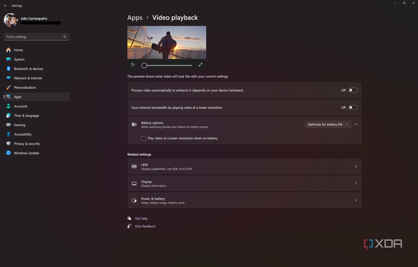Image resolution: width=418 pixels, height=267 pixels.
Task: Open Windows Update label in sidebar
Action: coord(26,153)
